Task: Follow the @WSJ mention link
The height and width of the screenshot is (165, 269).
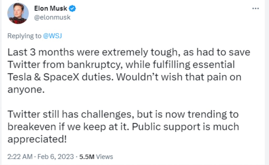Action: [52, 36]
